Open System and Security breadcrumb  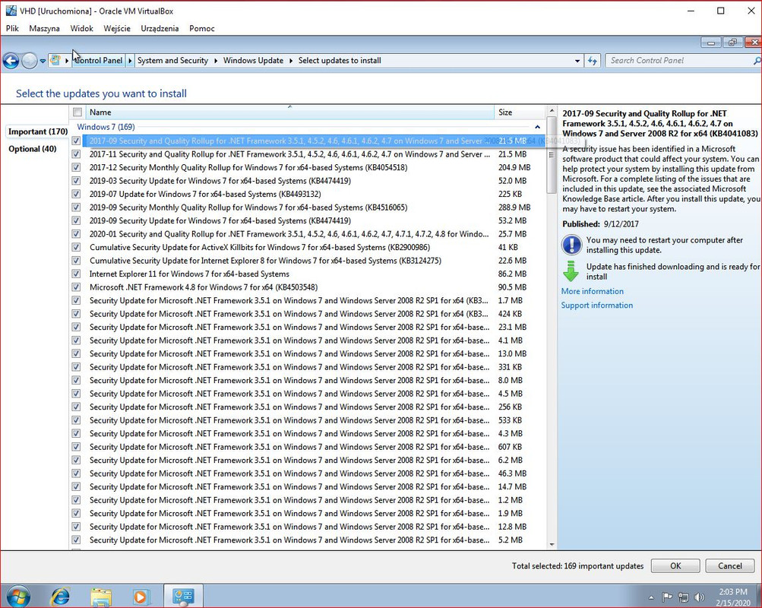pyautogui.click(x=172, y=61)
